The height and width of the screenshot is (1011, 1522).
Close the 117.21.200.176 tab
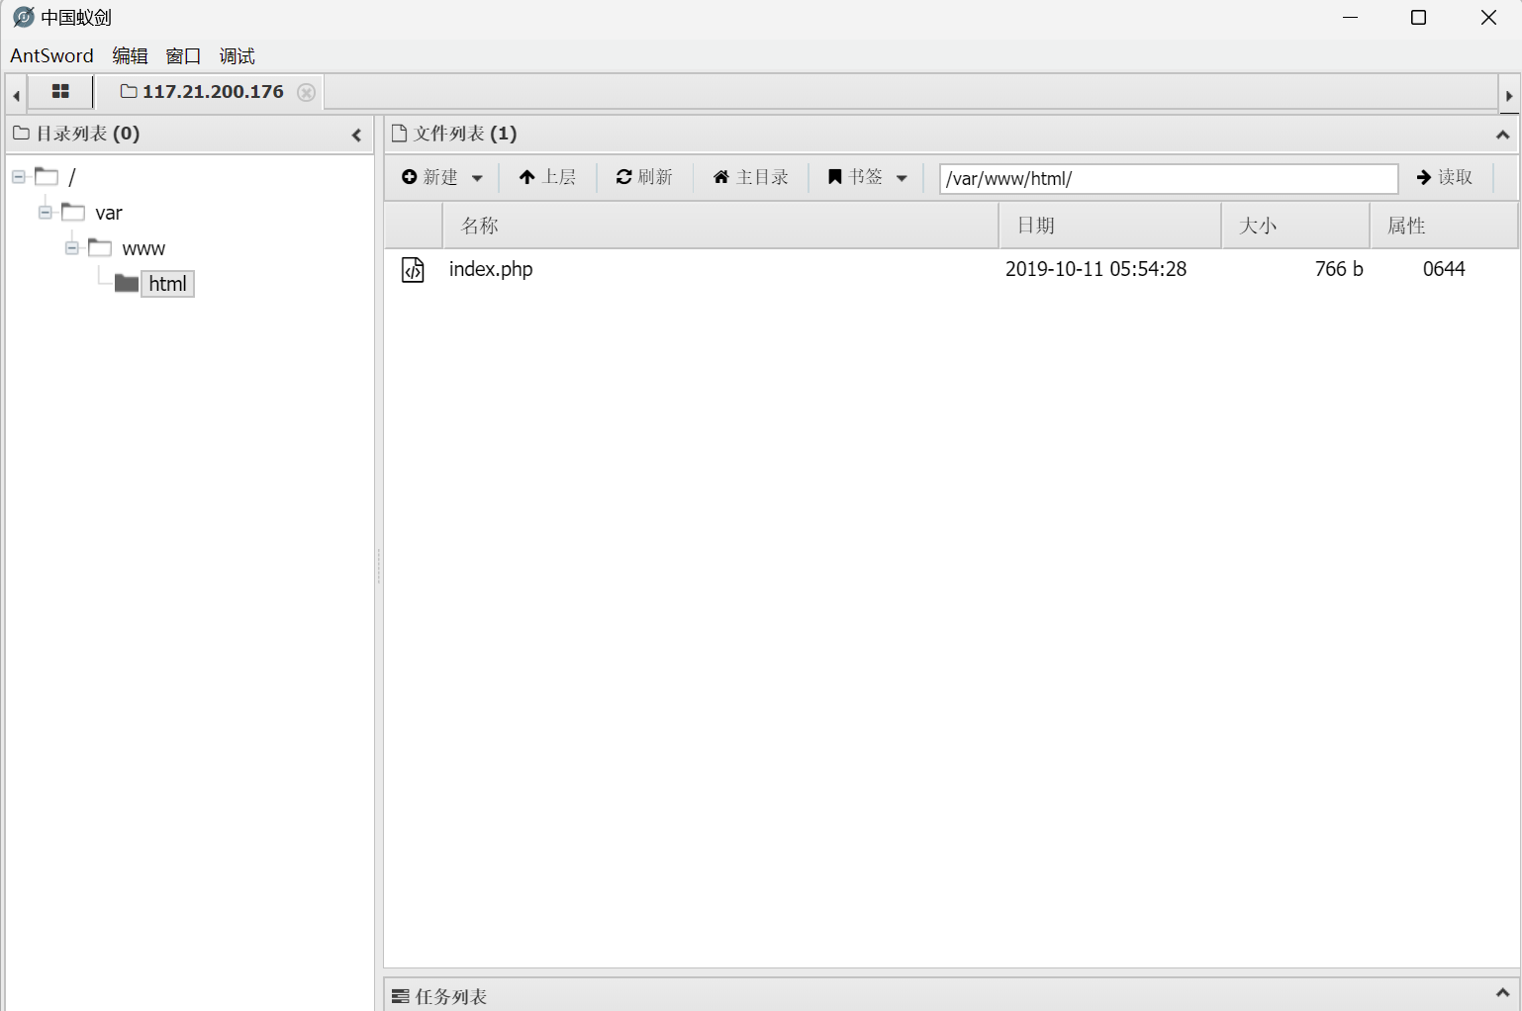pos(307,92)
